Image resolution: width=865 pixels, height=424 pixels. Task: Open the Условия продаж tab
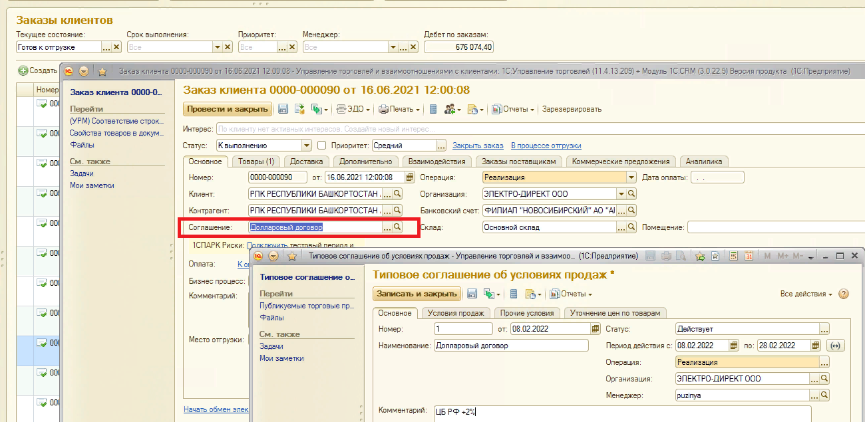[455, 313]
